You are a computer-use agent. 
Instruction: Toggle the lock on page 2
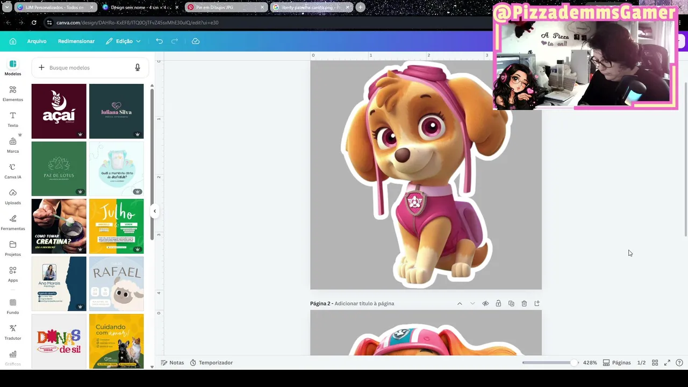pos(498,304)
